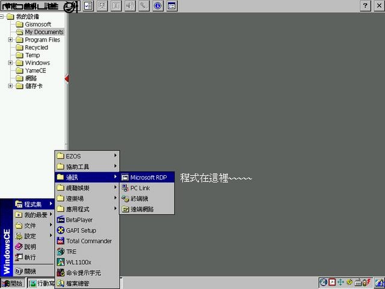Click the 開始 Start button

point(13,284)
